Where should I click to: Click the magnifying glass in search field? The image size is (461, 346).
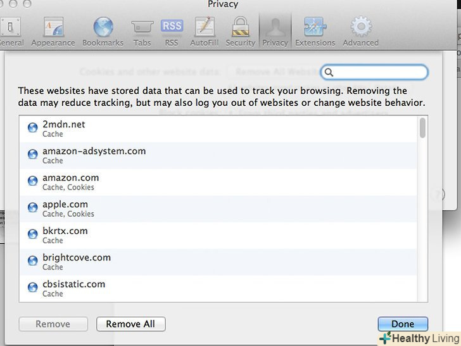[x=329, y=72]
